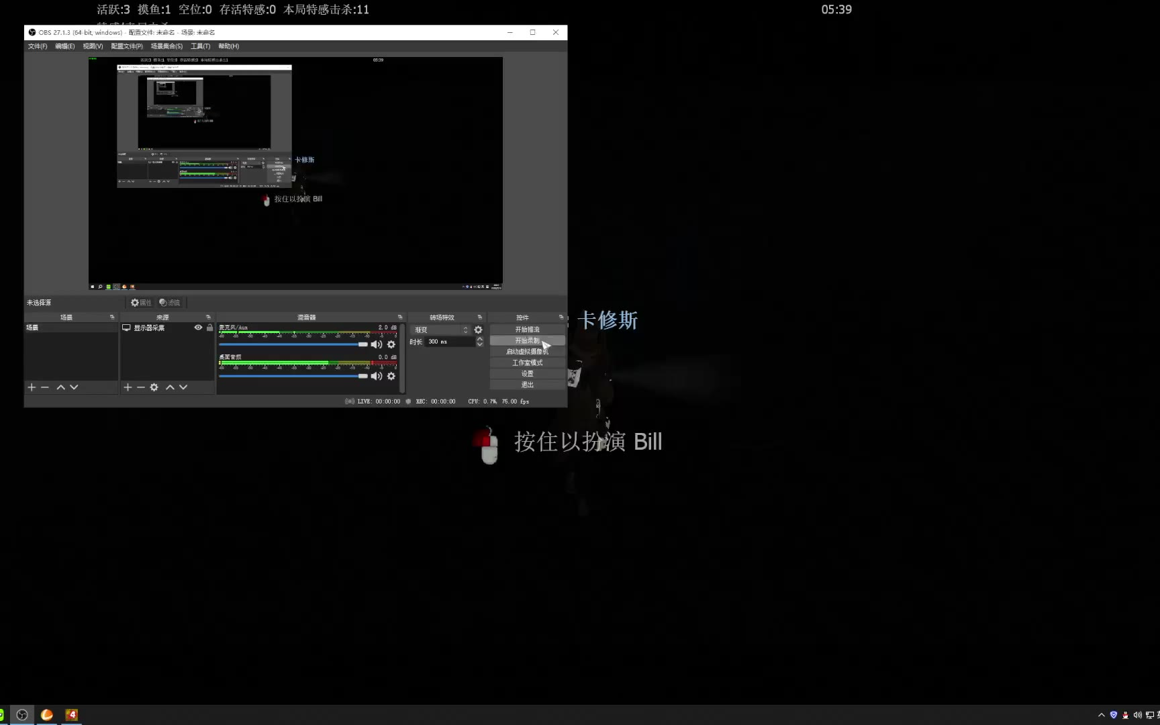Click the OBS Studio taskbar icon
Image resolution: width=1160 pixels, height=725 pixels.
tap(22, 715)
